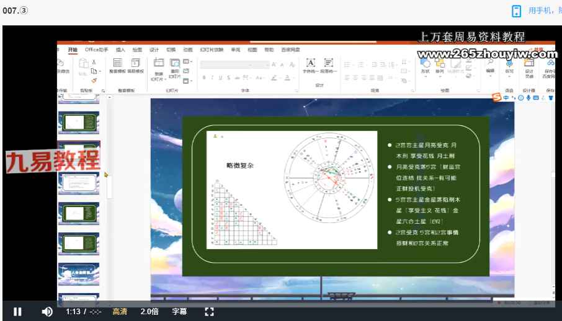Toggle italic formatting in font group

click(212, 78)
